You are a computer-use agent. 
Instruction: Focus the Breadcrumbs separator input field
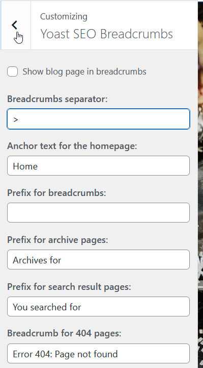(x=99, y=119)
